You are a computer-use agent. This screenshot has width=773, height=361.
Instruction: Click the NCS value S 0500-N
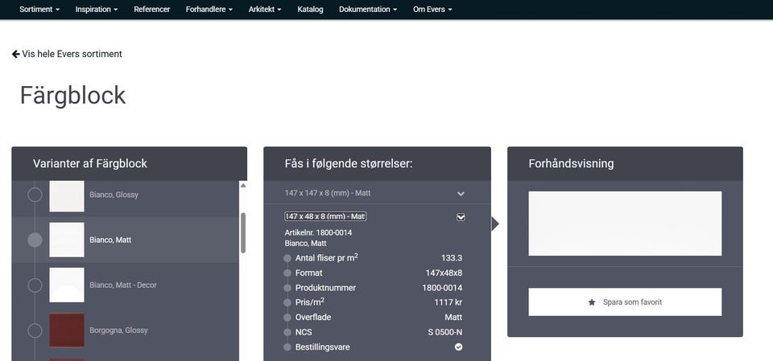tap(445, 332)
